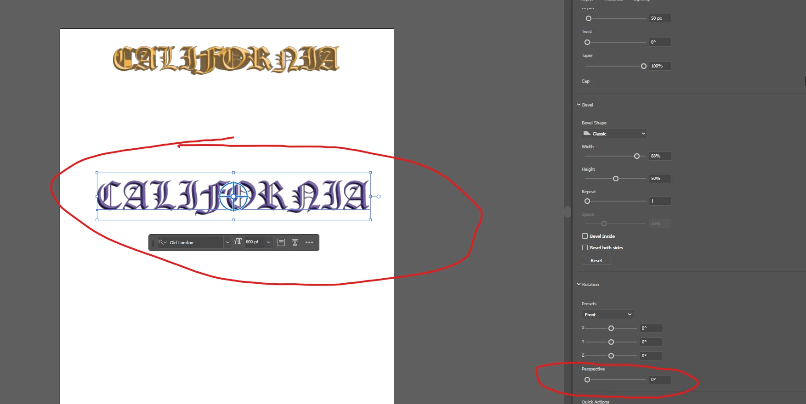
Task: Click the Perspective slider handle
Action: pyautogui.click(x=587, y=380)
